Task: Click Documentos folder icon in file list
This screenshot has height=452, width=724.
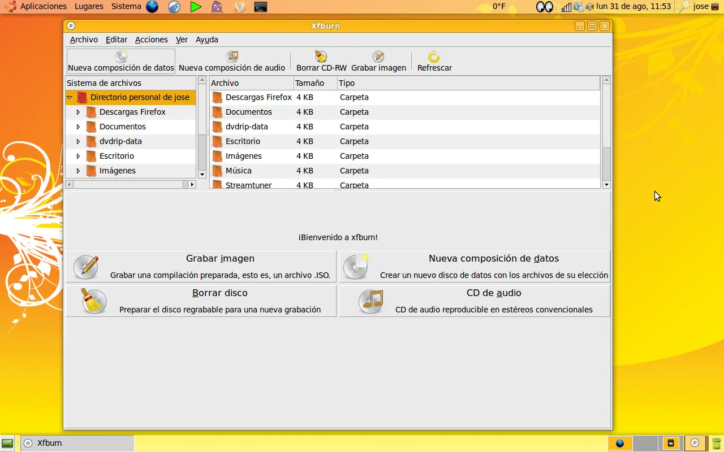Action: [x=217, y=112]
